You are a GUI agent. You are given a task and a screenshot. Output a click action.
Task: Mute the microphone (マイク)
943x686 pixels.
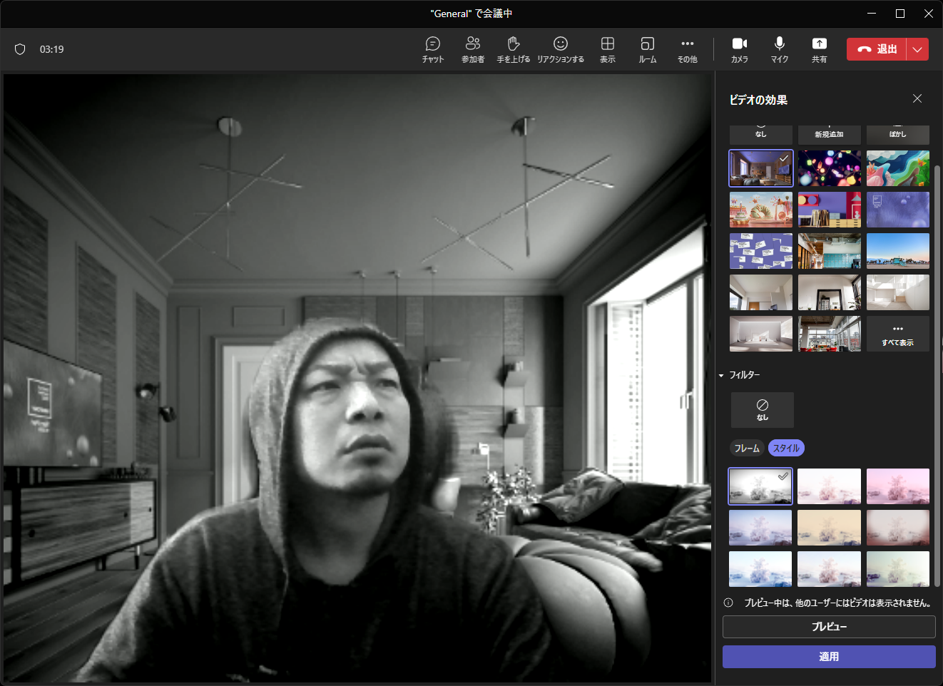(x=779, y=49)
